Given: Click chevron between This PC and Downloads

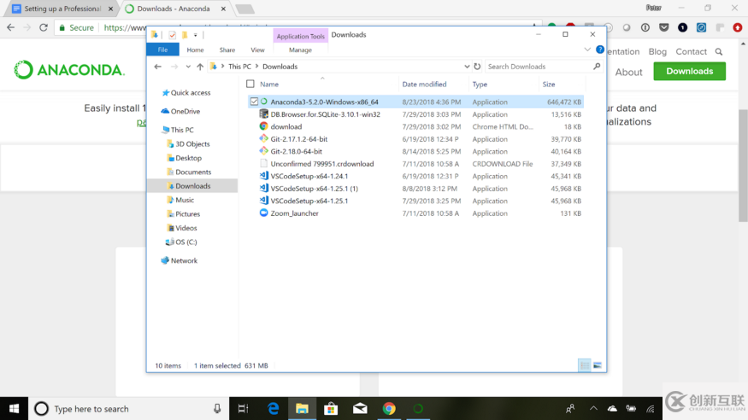Looking at the screenshot, I should click(x=256, y=67).
